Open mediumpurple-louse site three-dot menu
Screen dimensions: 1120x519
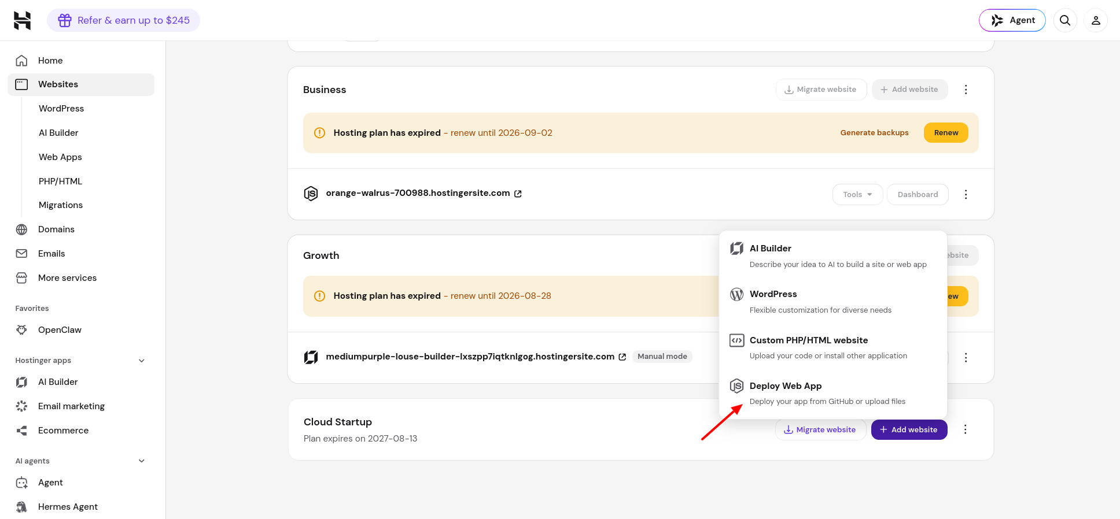click(966, 358)
